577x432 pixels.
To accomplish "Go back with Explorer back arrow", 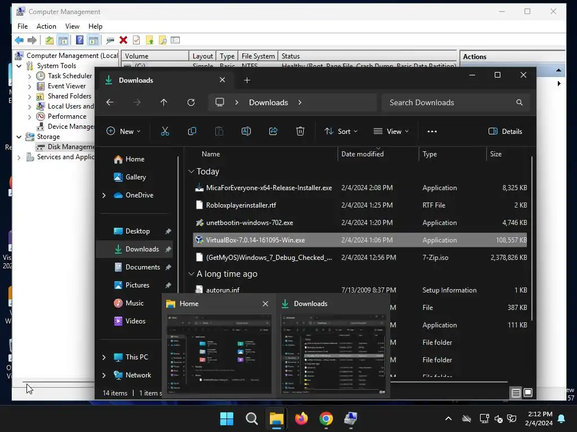I will click(110, 102).
